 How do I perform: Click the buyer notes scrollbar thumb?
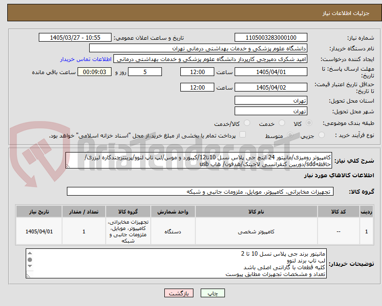click(30, 260)
